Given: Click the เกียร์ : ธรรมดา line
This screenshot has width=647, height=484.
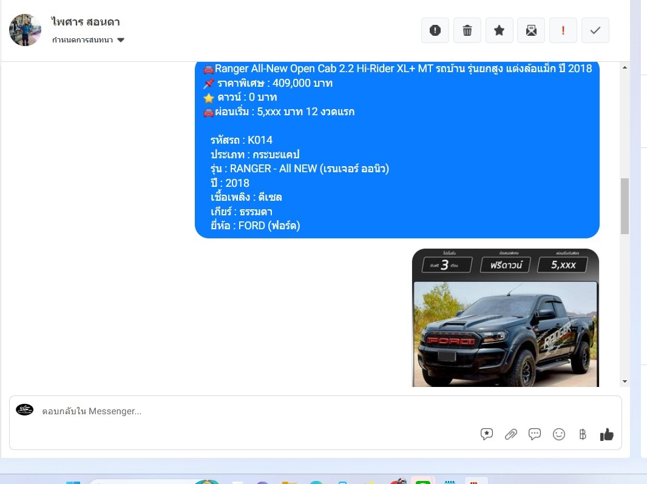Looking at the screenshot, I should click(242, 212).
